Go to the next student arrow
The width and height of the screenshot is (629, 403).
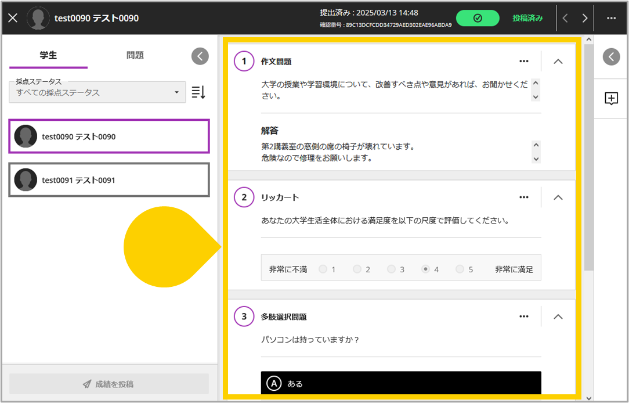point(584,18)
